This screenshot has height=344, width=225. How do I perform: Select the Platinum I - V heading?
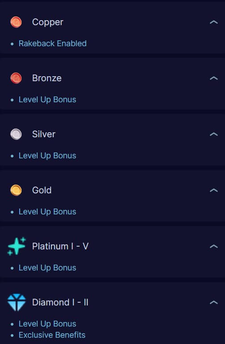click(x=61, y=246)
